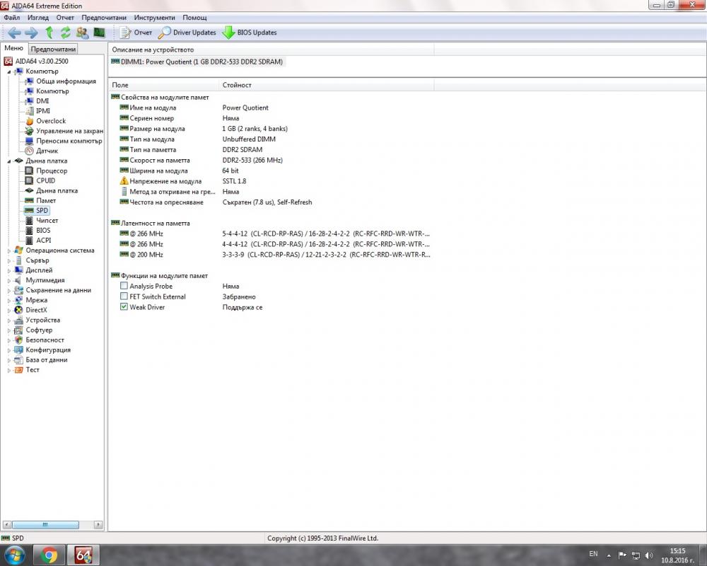Expand the Устройства node

pos(8,320)
